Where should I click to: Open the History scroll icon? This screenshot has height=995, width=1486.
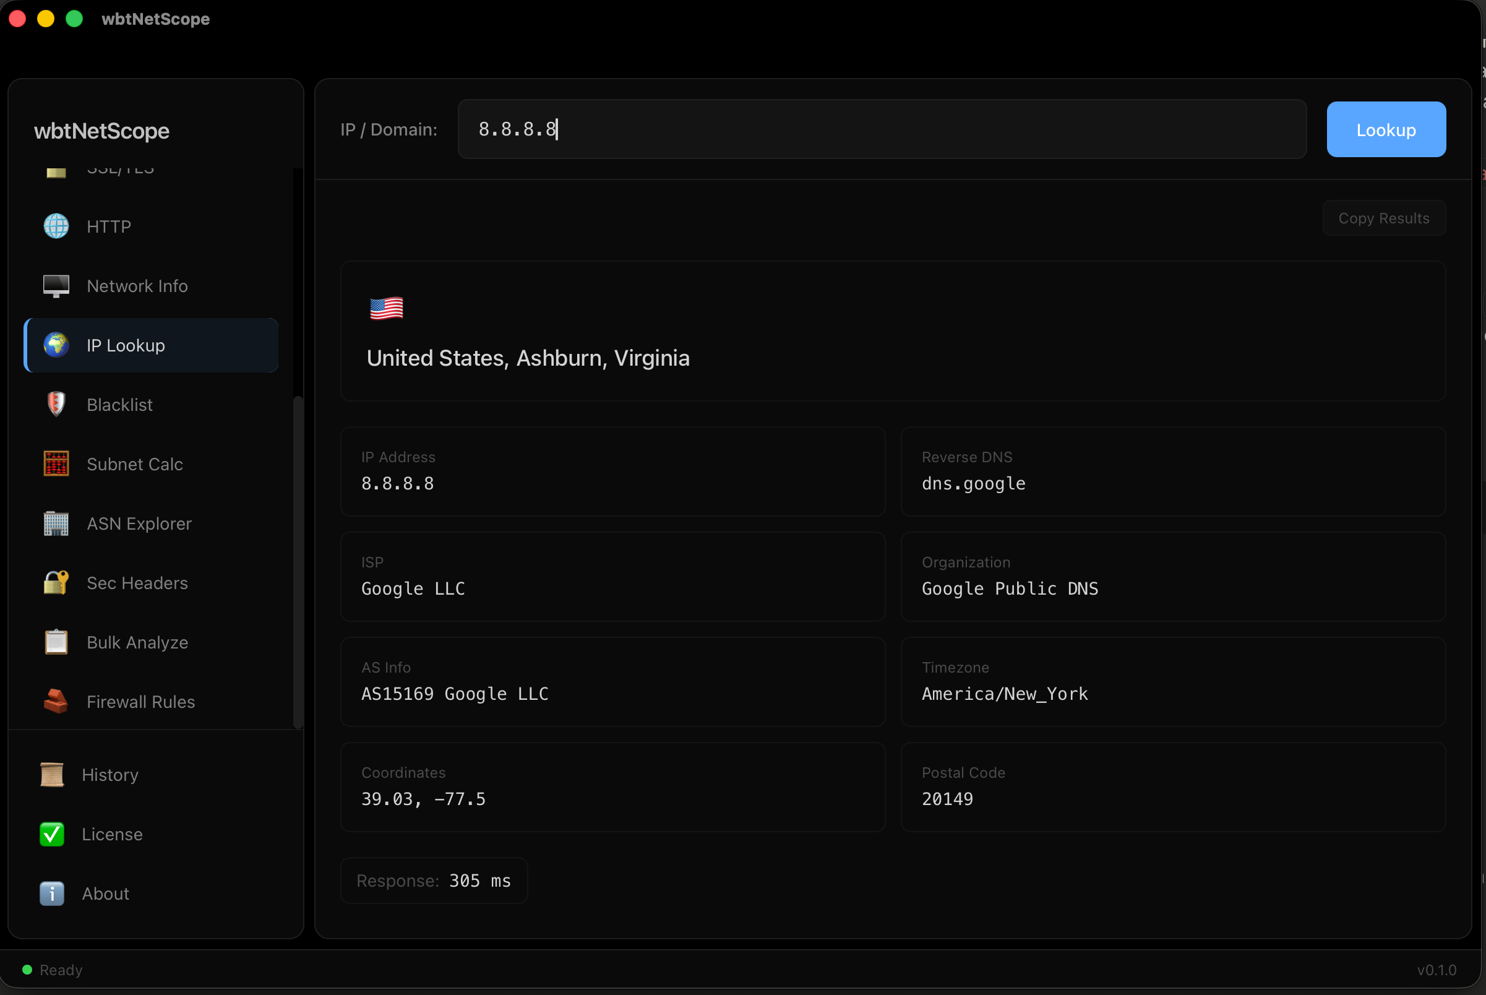coord(52,774)
